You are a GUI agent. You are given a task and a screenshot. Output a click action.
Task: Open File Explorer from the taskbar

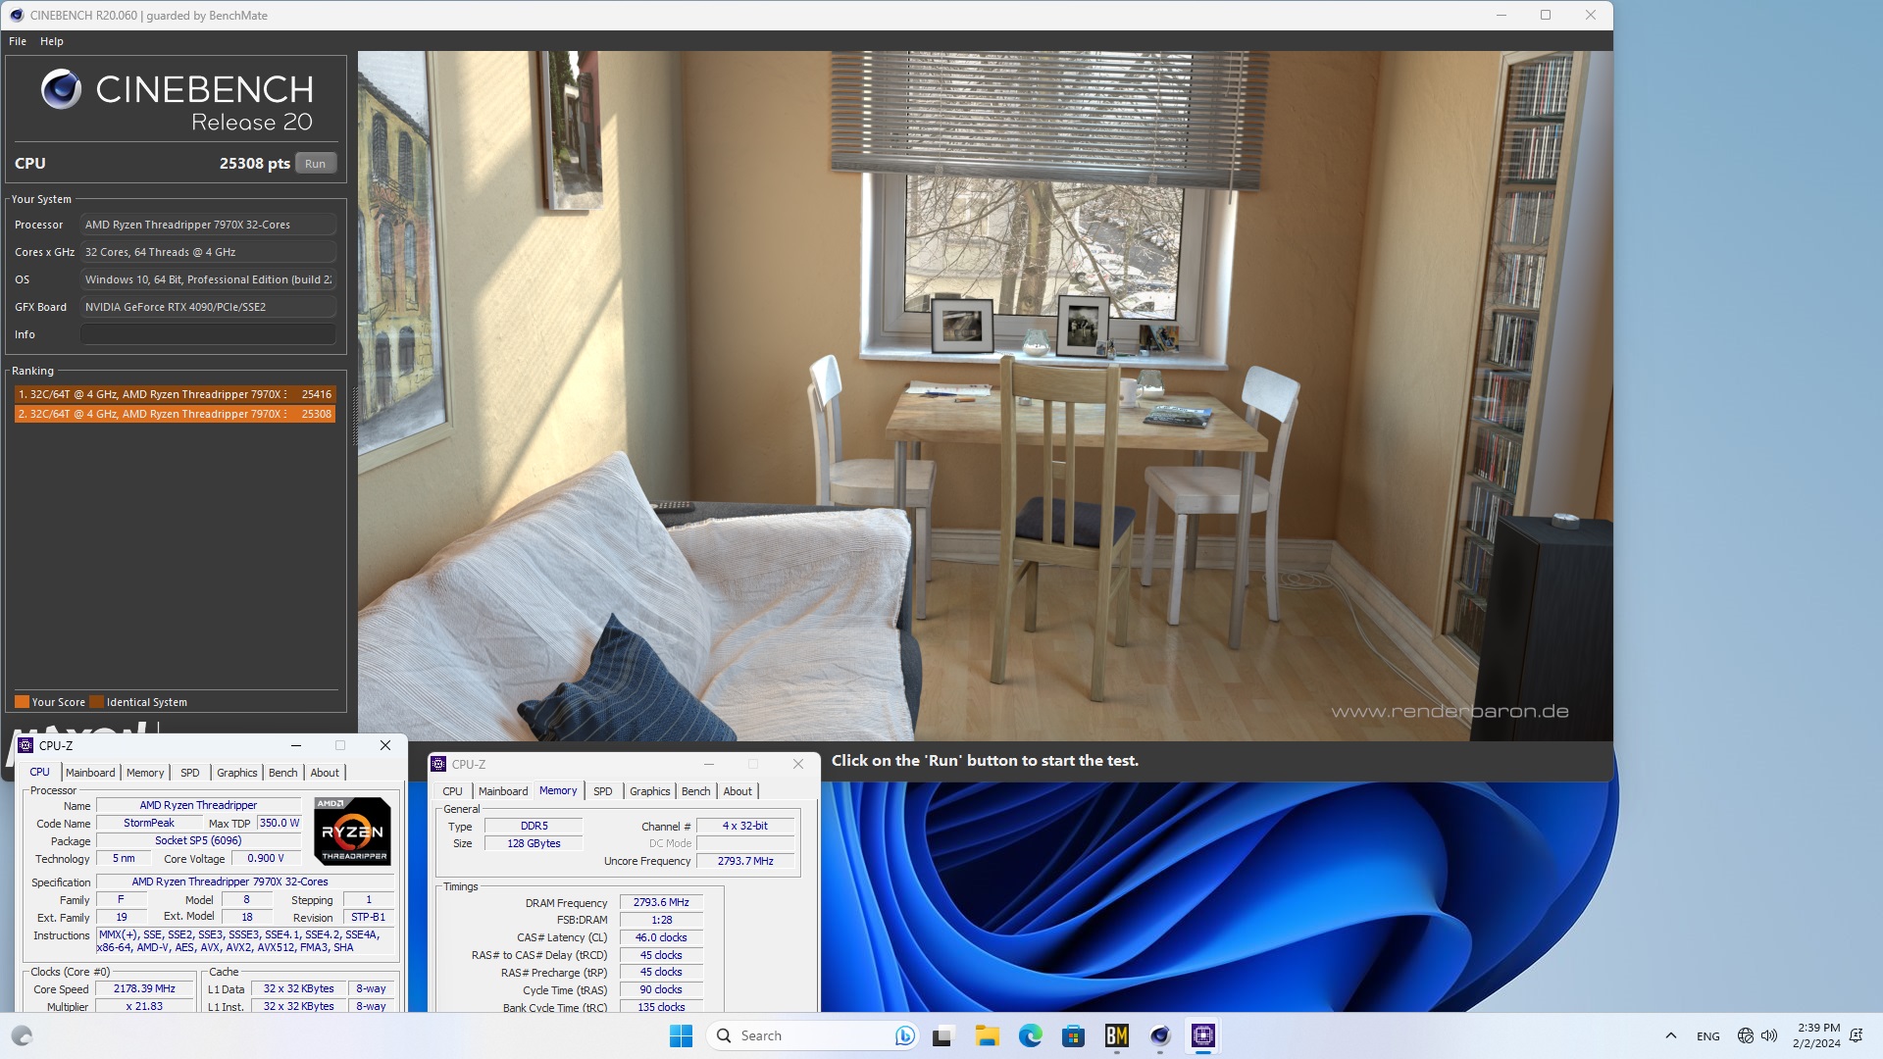click(x=987, y=1035)
